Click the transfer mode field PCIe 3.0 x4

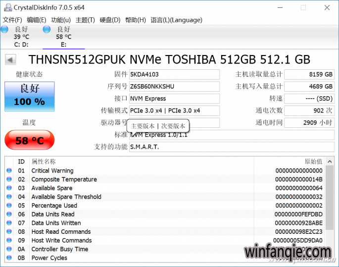pos(174,111)
